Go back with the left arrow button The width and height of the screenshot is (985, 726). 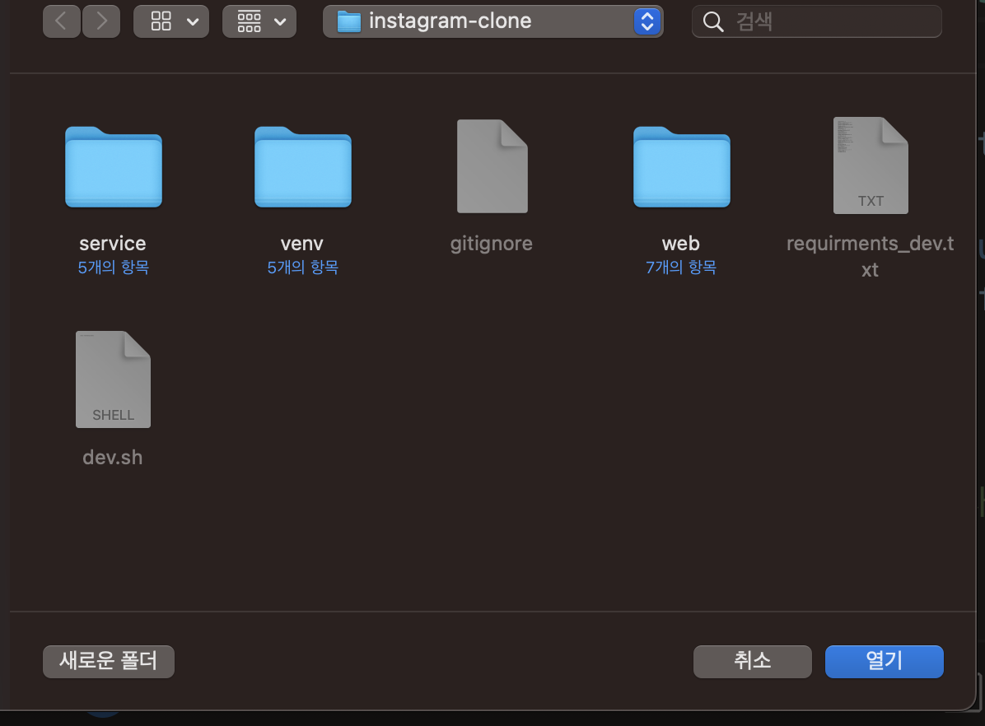coord(61,22)
